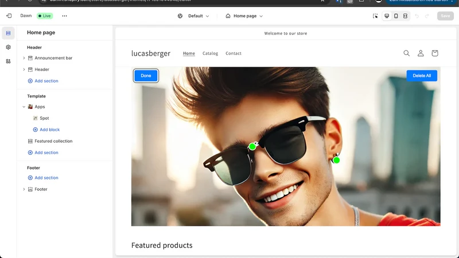The image size is (459, 258).
Task: Open the Catalog menu link
Action: (210, 53)
